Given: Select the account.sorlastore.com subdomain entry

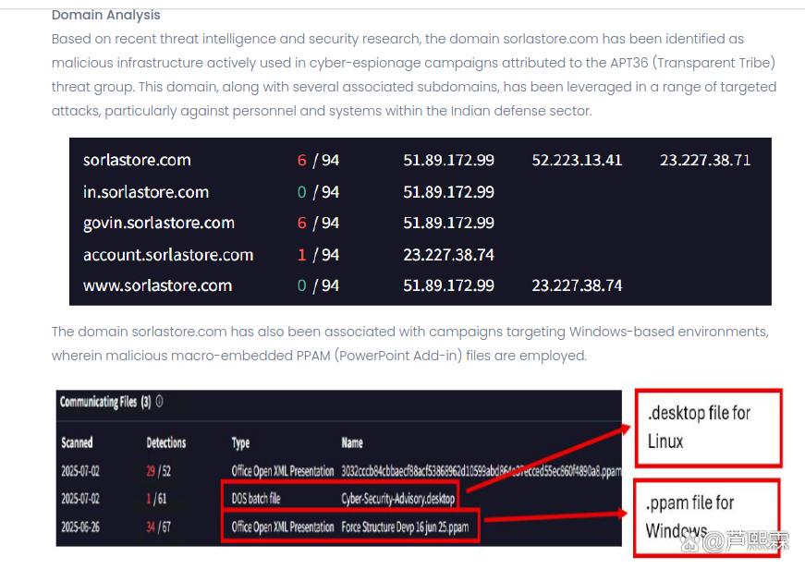Looking at the screenshot, I should (168, 255).
